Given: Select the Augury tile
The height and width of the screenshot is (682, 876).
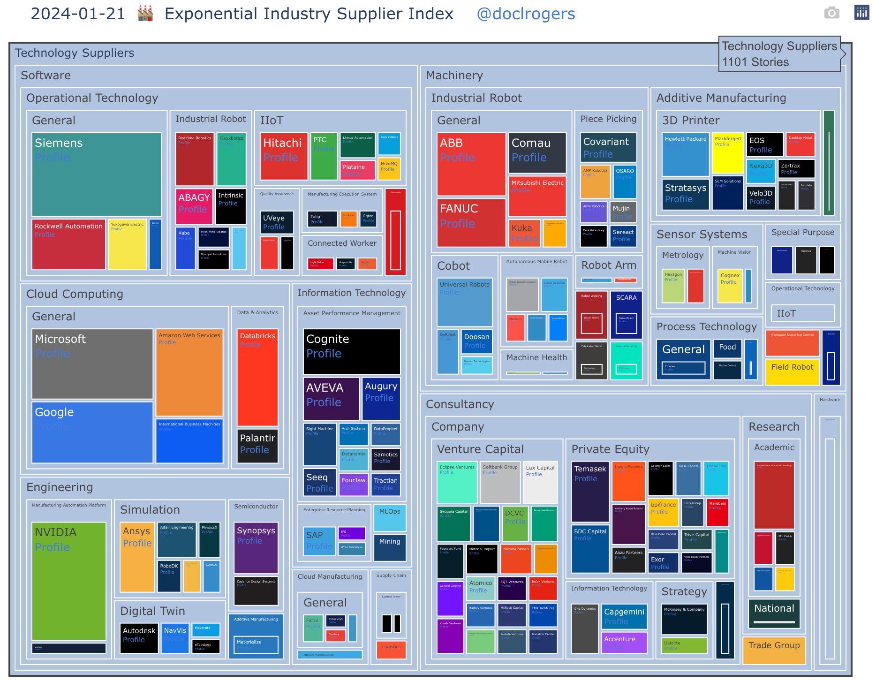Looking at the screenshot, I should (381, 399).
